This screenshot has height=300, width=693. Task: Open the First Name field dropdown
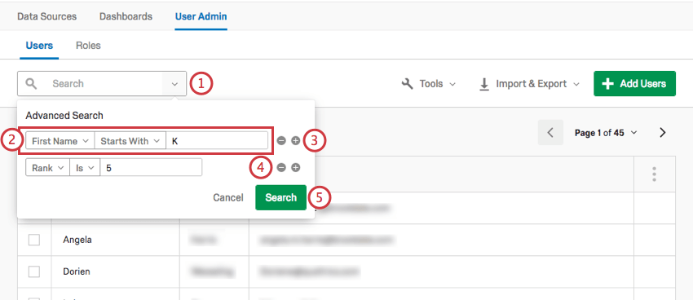60,141
